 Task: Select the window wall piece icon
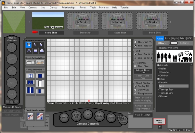30,76
